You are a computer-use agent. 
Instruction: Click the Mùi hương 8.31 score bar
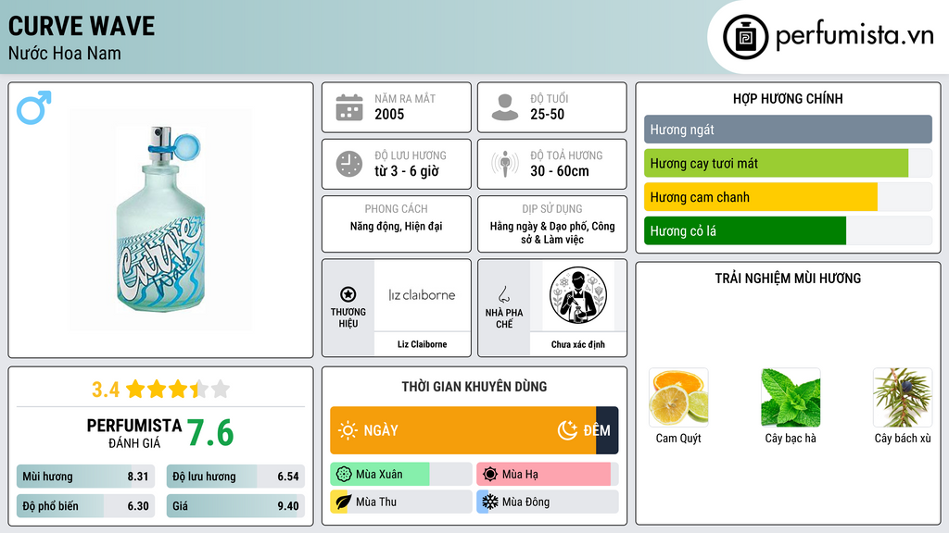(85, 477)
